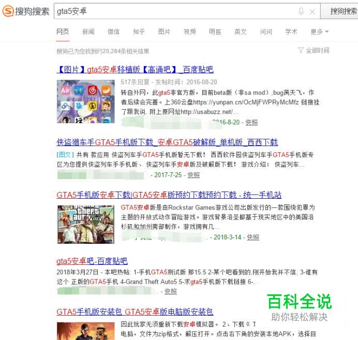Image resolution: width=358 pixels, height=340 pixels.
Task: Open the GTA5手机版安装包 电脑版安装包 link
Action: click(135, 312)
